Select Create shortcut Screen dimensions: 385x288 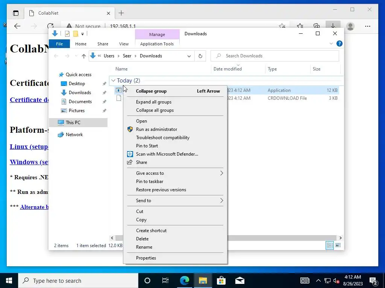click(x=151, y=231)
